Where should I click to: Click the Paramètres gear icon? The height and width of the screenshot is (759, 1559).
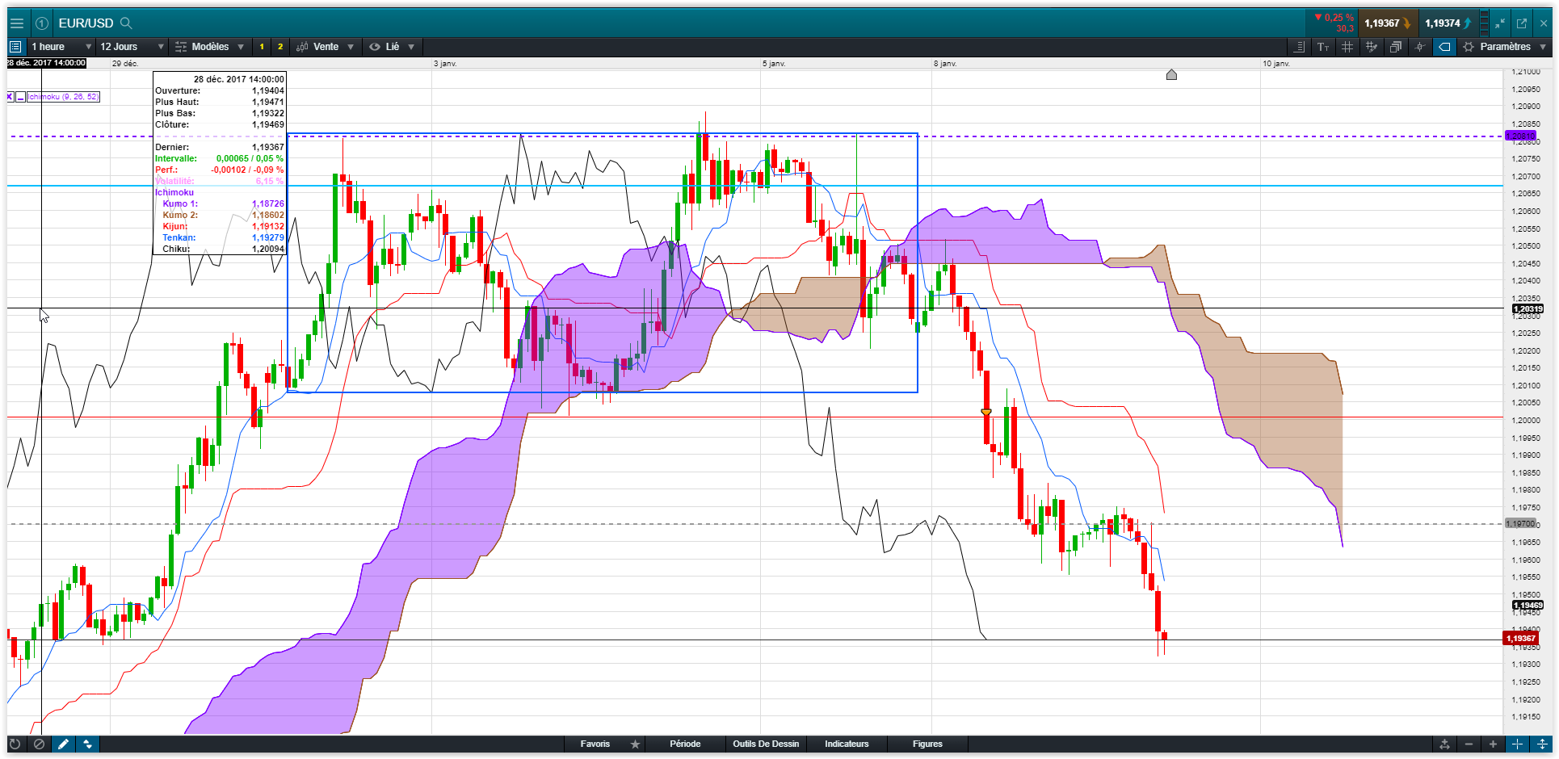tap(1469, 47)
